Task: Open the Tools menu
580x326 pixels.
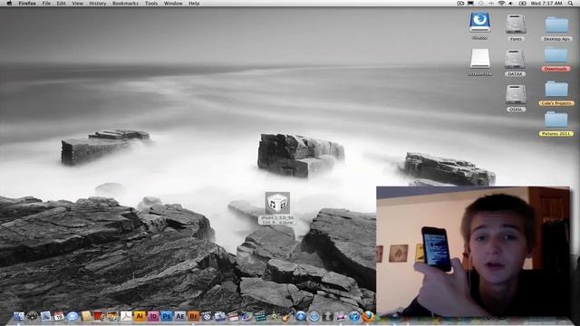Action: [151, 4]
